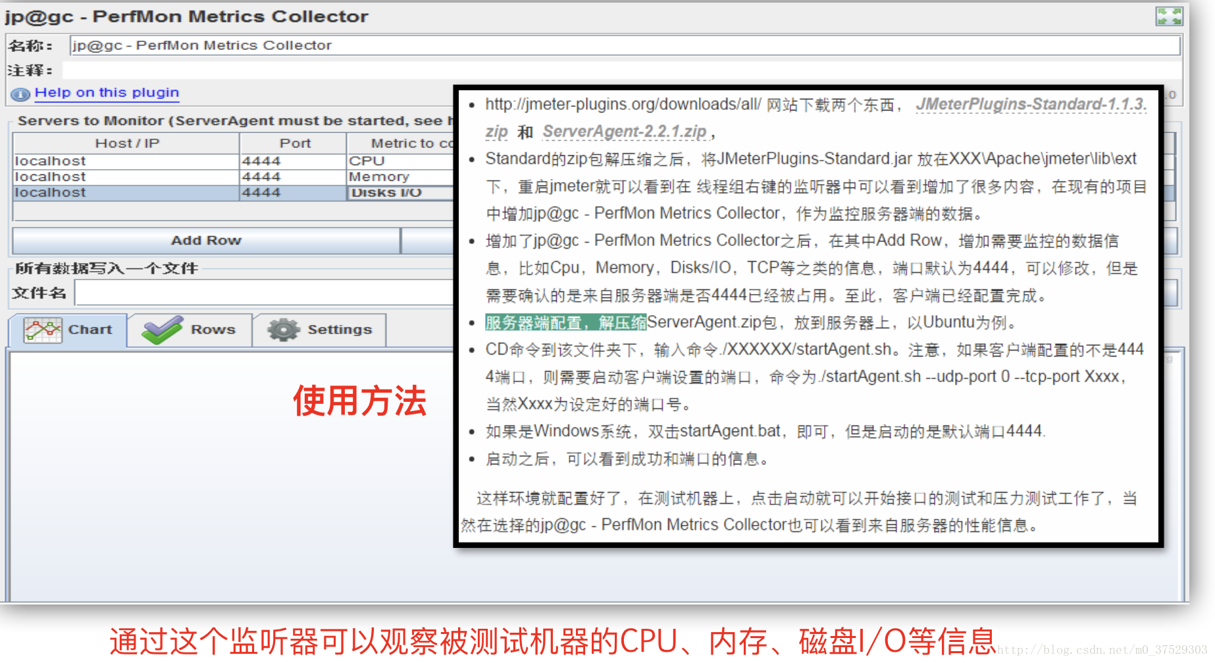
Task: Click the fullscreen expand icon at top right
Action: tap(1169, 16)
